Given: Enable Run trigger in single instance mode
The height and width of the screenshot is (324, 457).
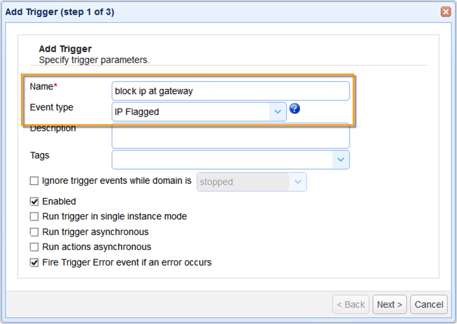Looking at the screenshot, I should (x=34, y=216).
